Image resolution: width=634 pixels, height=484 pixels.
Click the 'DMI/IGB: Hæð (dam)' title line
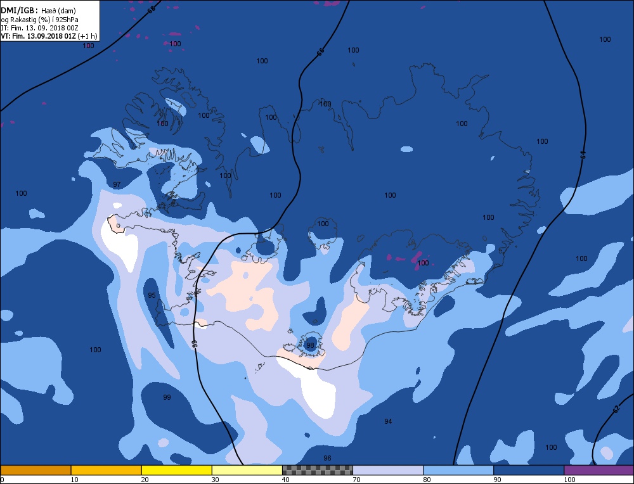39,11
